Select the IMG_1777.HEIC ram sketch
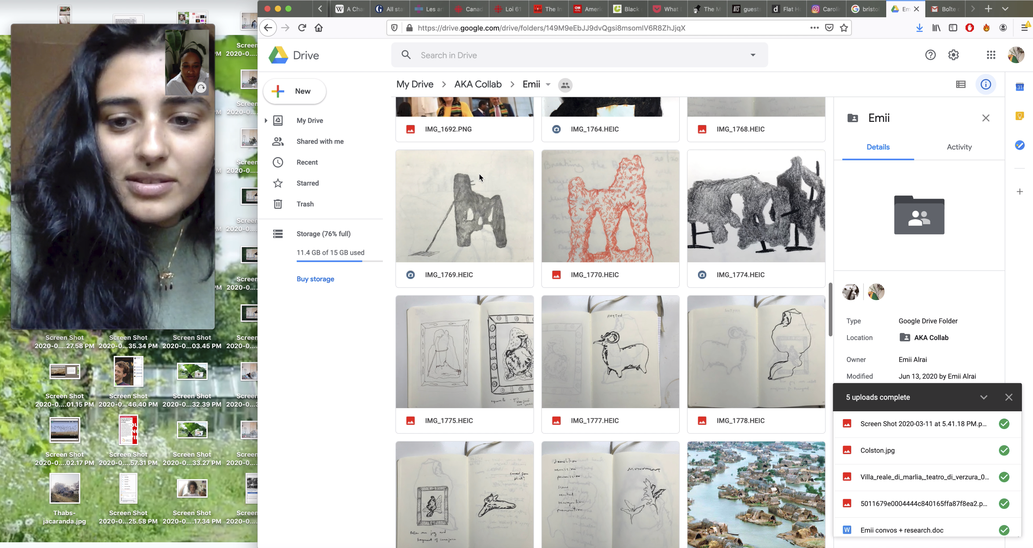The width and height of the screenshot is (1033, 548). [610, 352]
